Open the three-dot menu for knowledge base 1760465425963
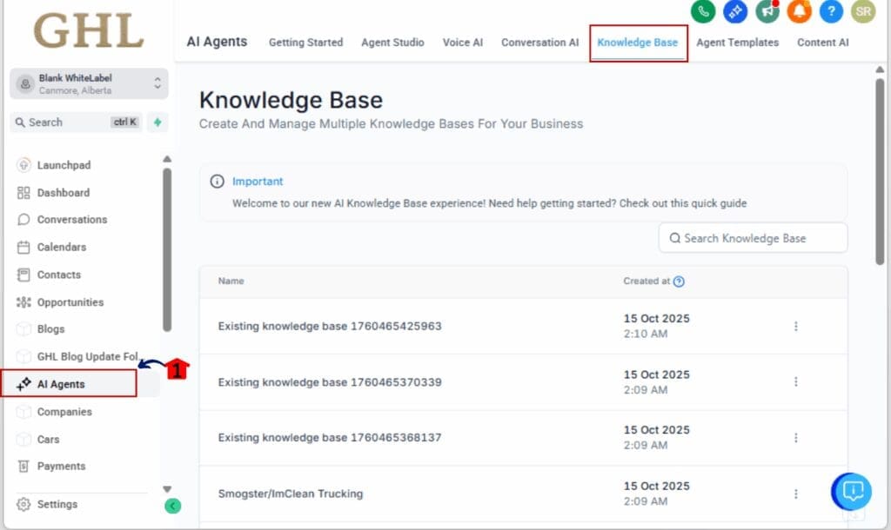Screen dimensions: 891x530 click(x=796, y=326)
